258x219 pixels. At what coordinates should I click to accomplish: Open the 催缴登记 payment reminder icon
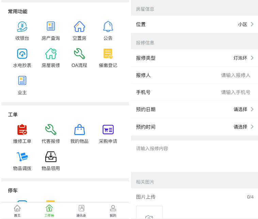pyautogui.click(x=108, y=54)
